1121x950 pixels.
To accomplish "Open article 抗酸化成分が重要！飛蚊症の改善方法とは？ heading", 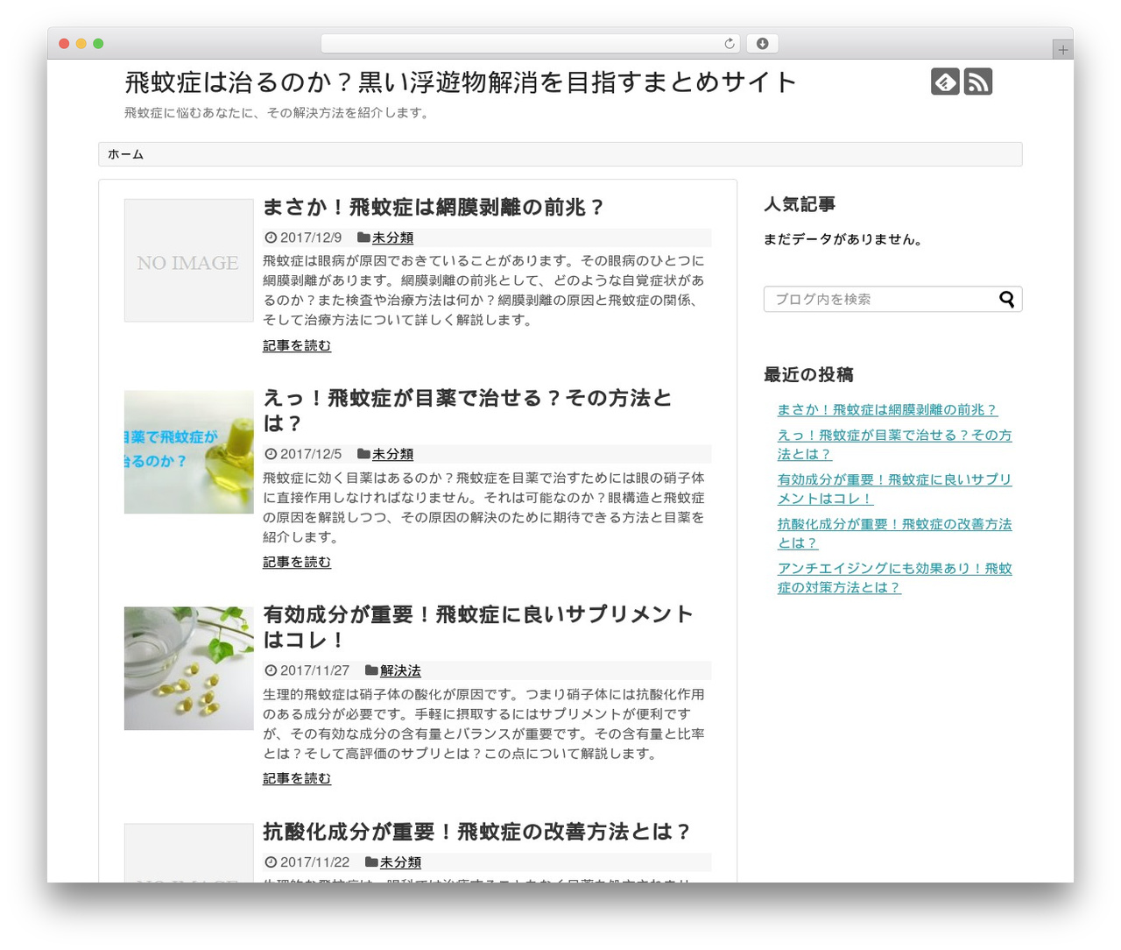I will (477, 832).
